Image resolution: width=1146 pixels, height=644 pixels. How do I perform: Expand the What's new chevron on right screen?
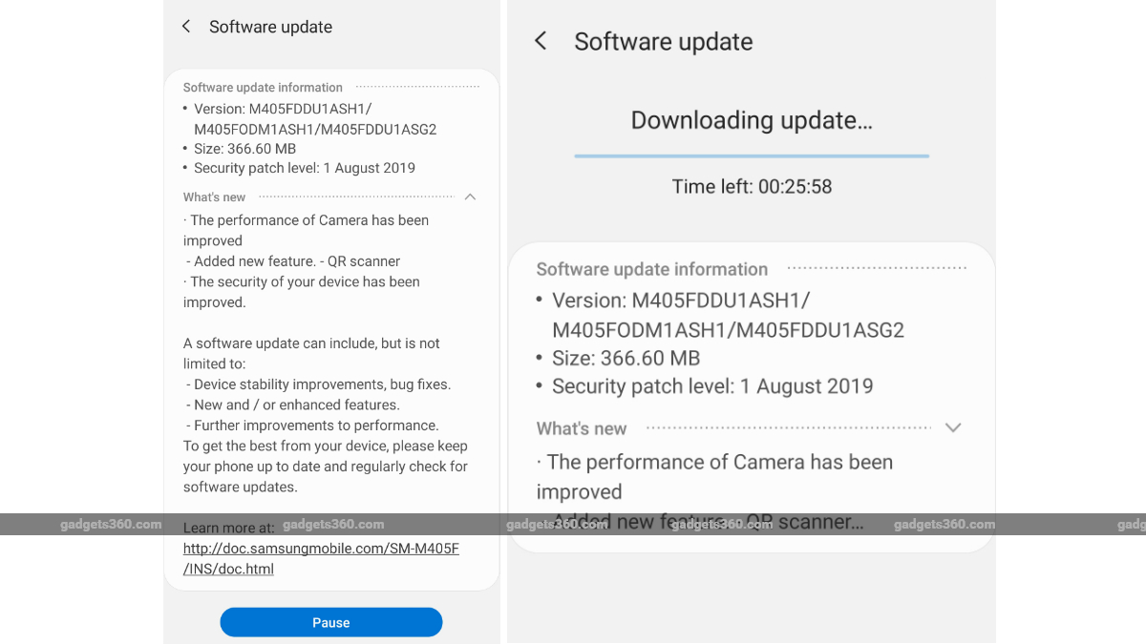[x=952, y=427]
